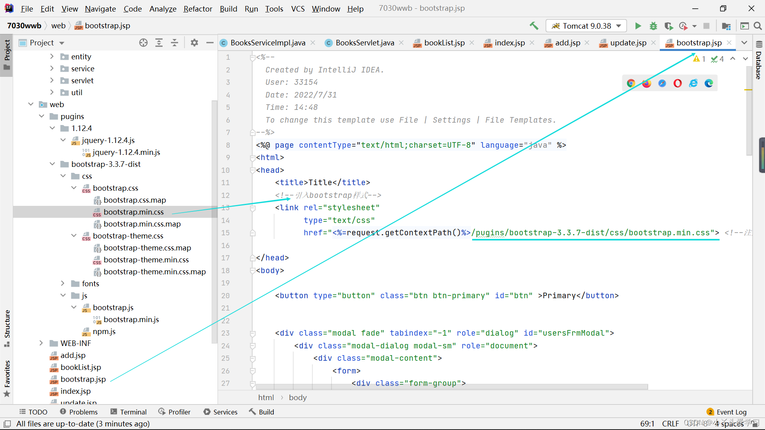The width and height of the screenshot is (765, 430).
Task: Open page in Edge browser icon
Action: (x=709, y=83)
